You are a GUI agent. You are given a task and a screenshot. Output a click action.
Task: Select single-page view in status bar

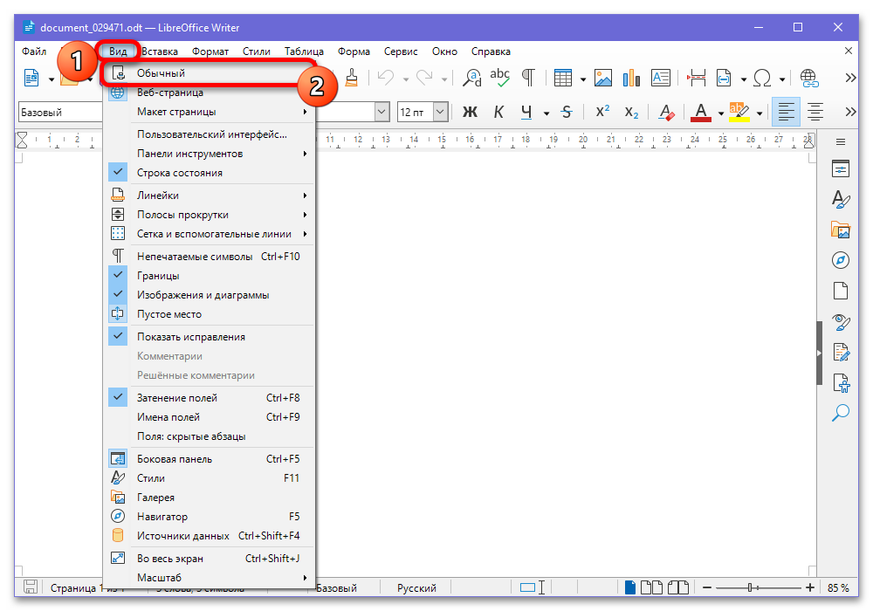click(x=630, y=587)
